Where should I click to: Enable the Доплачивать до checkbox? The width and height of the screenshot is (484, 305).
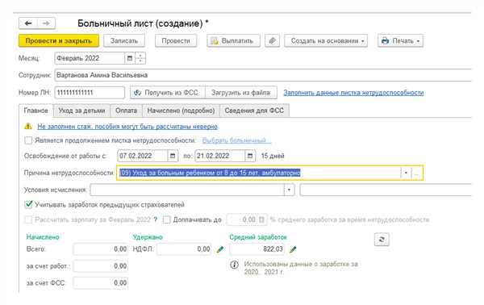click(x=166, y=219)
